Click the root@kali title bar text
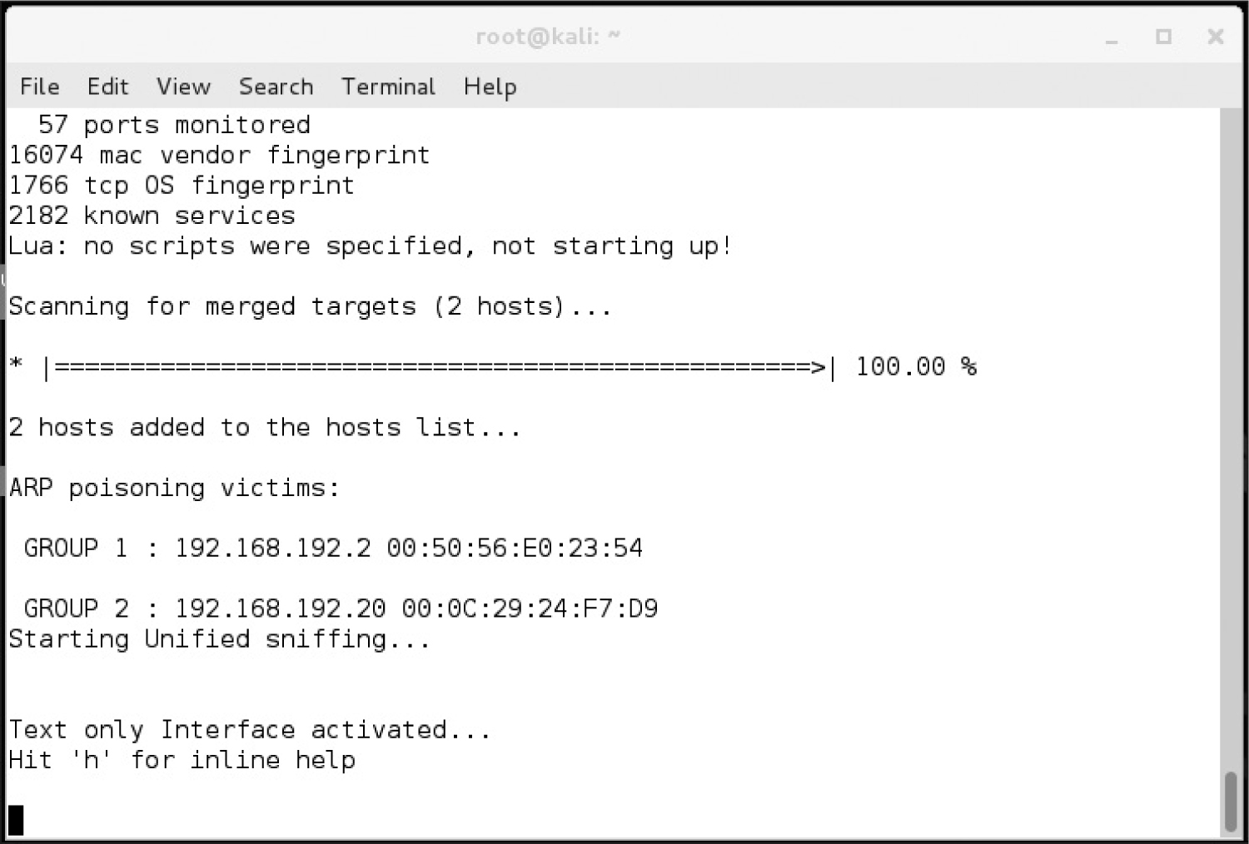This screenshot has height=844, width=1249. [548, 37]
